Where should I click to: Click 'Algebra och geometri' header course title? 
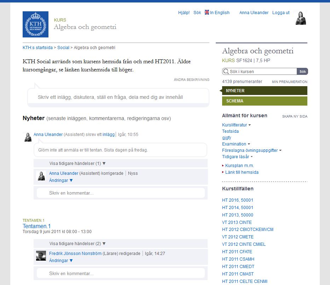click(x=85, y=27)
